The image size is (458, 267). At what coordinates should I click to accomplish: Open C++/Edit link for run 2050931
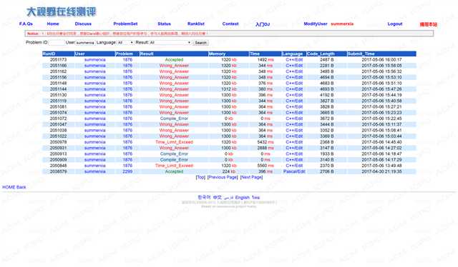[294, 148]
